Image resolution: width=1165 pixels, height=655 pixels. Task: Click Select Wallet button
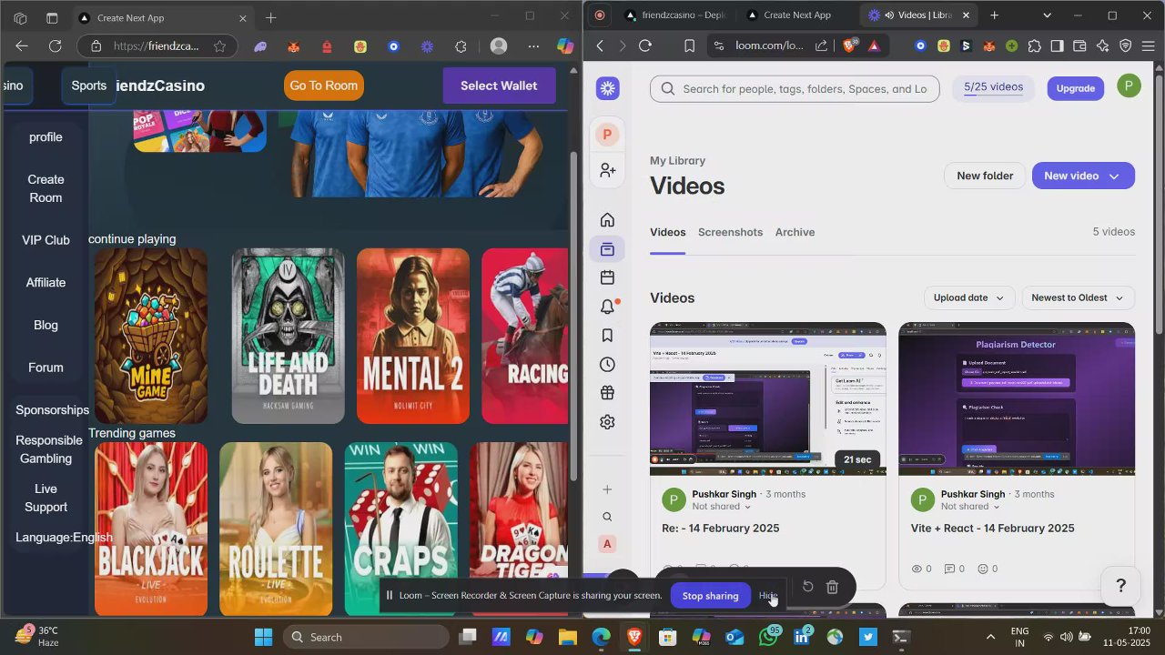click(499, 86)
